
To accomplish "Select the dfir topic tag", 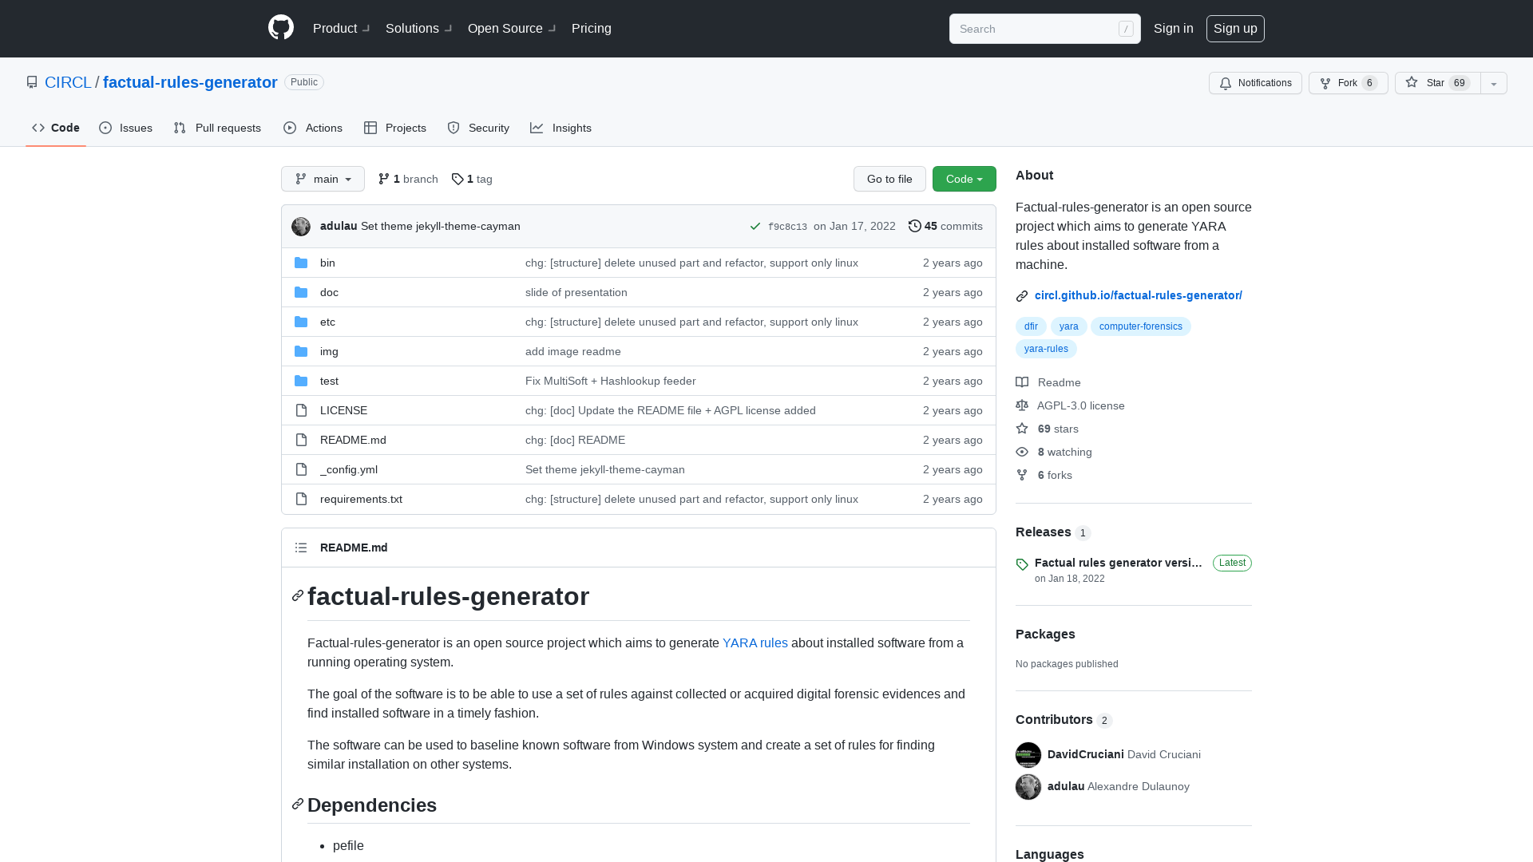I will click(1031, 326).
